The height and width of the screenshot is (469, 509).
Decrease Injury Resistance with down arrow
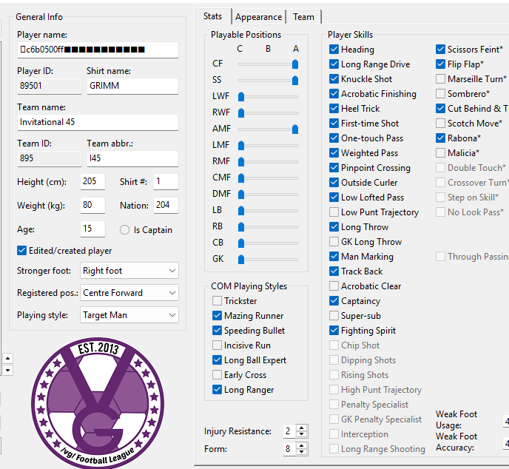coord(302,434)
